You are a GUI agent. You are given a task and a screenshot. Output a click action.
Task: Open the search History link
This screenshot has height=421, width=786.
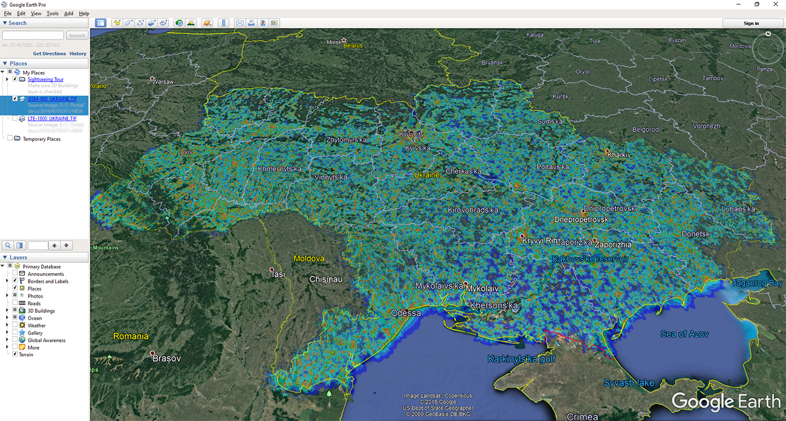pos(78,54)
